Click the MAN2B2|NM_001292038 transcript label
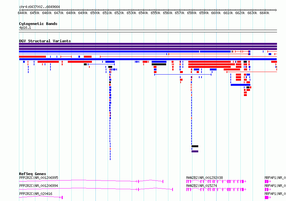The image size is (286, 201). coord(204,178)
